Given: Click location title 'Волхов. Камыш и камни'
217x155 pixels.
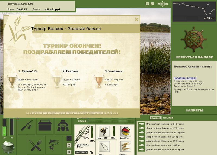Looking at the screenshot, I should (x=193, y=66).
